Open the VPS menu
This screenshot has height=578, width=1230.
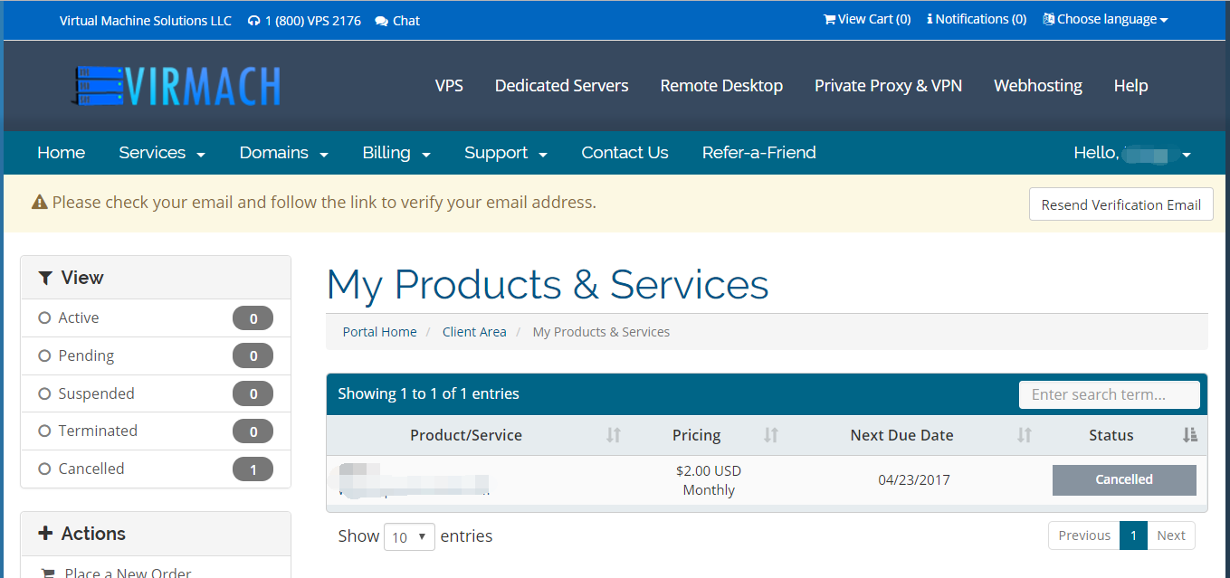tap(449, 86)
